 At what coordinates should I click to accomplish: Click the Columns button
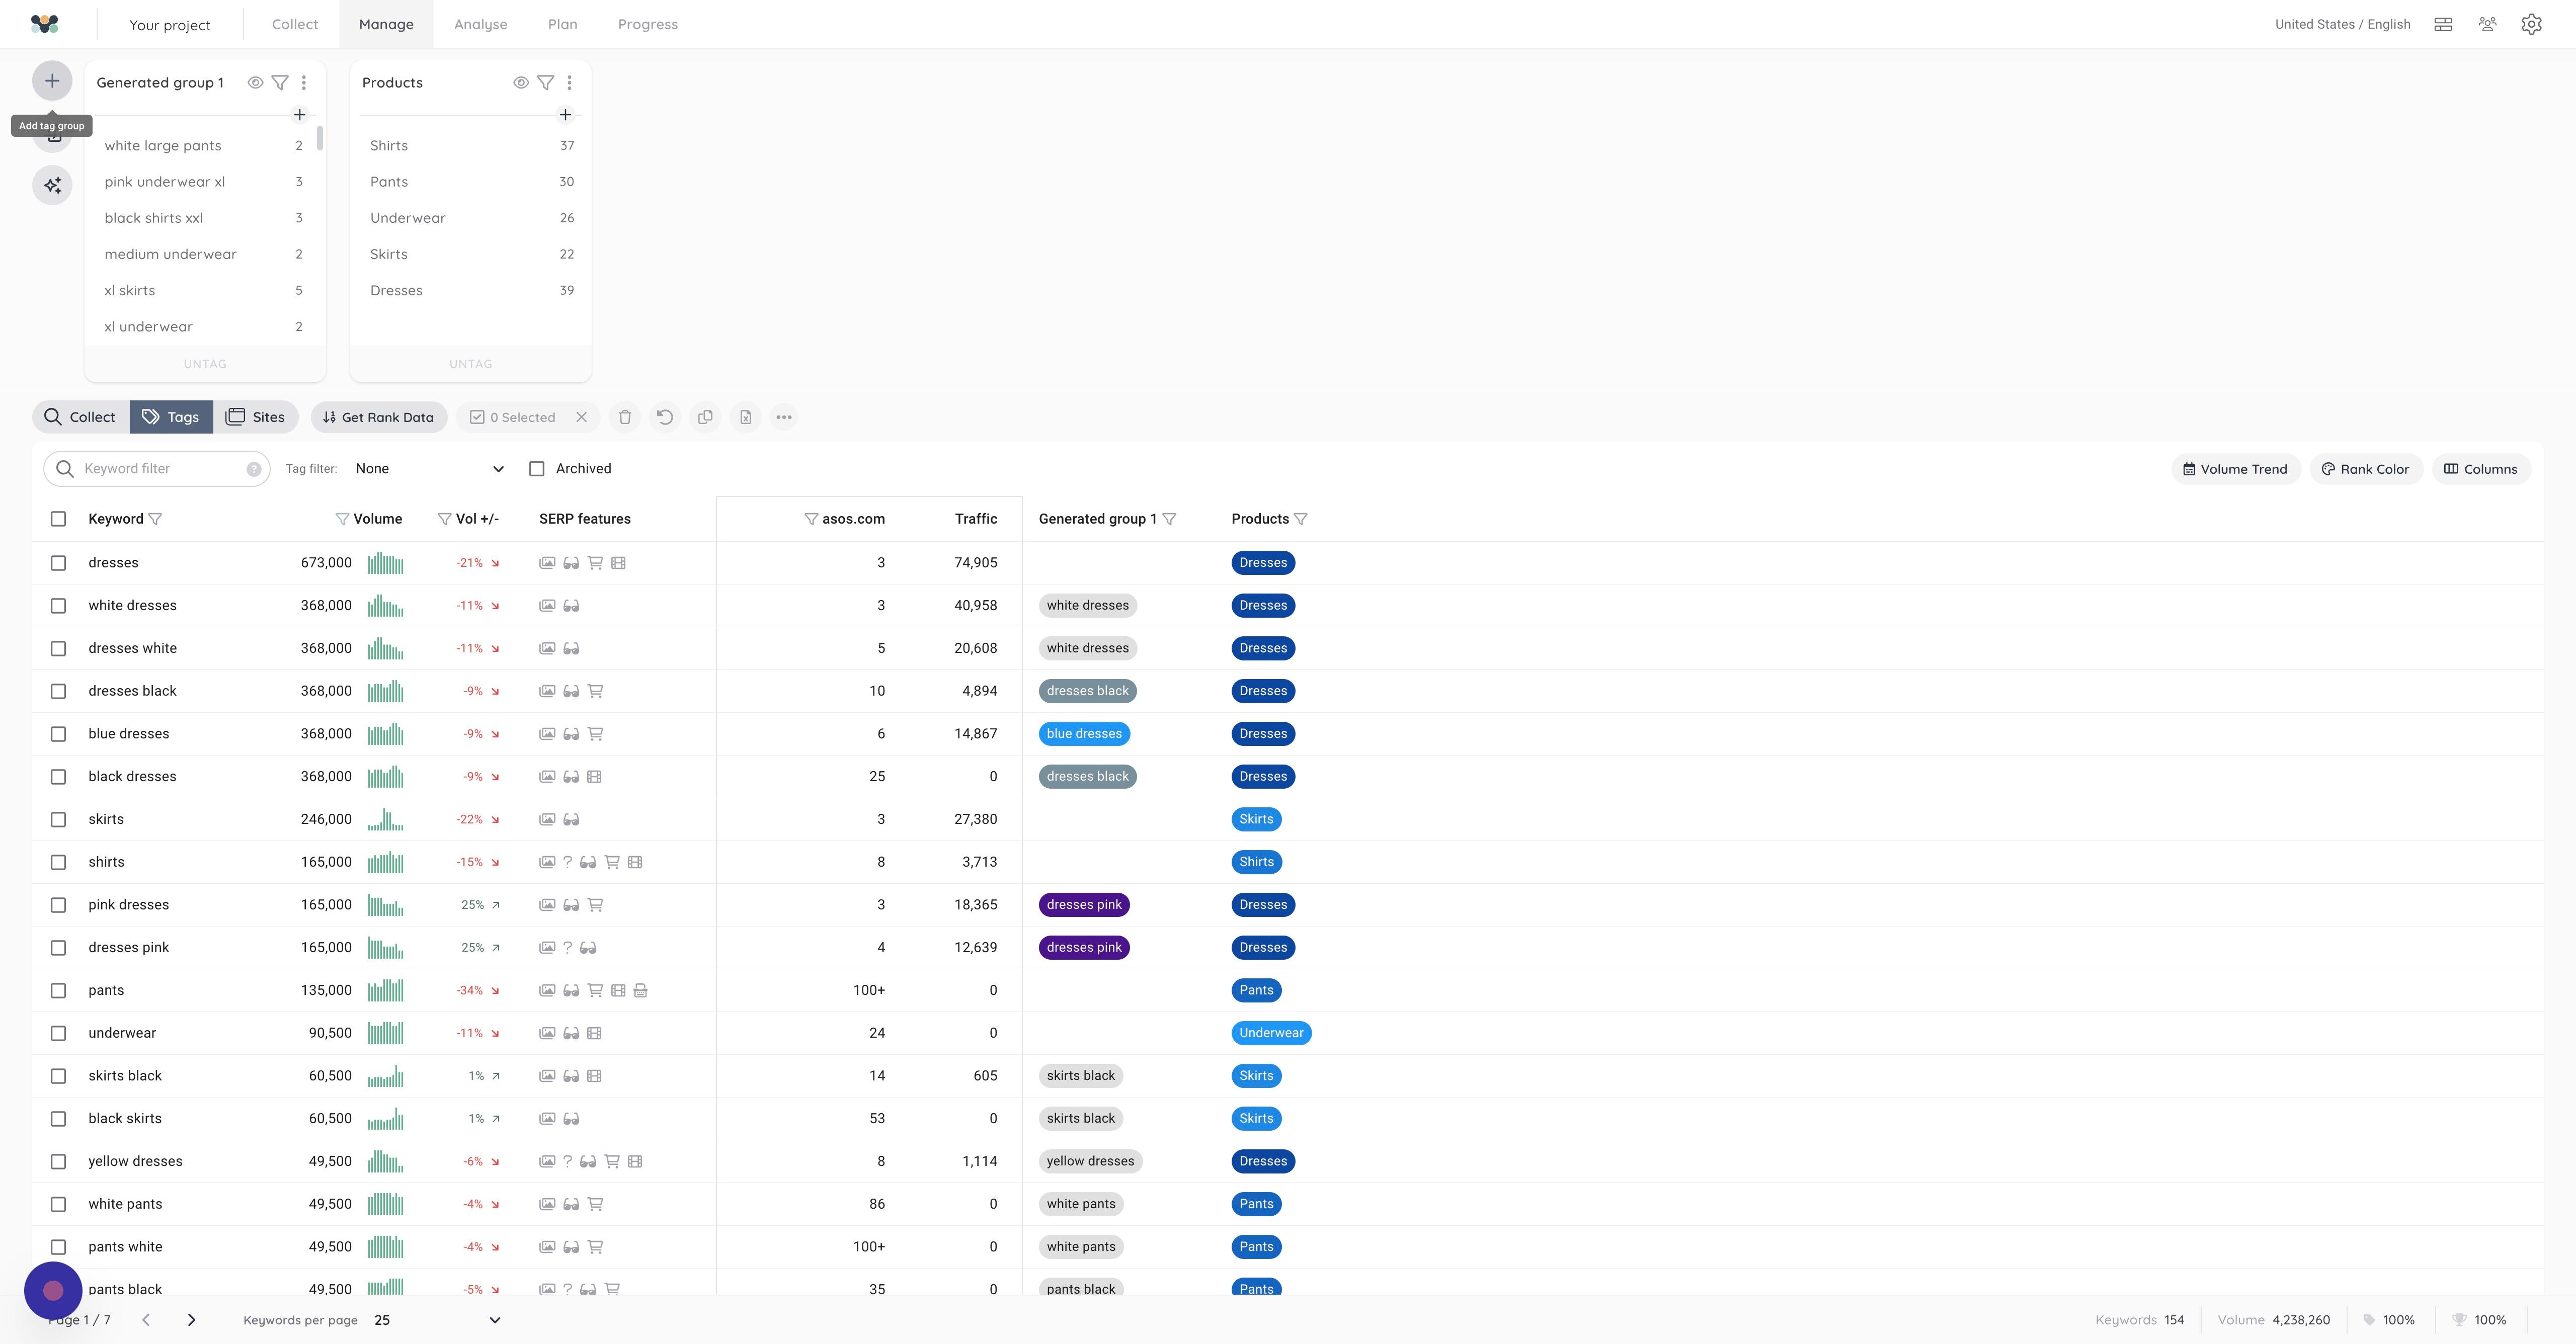(x=2481, y=469)
